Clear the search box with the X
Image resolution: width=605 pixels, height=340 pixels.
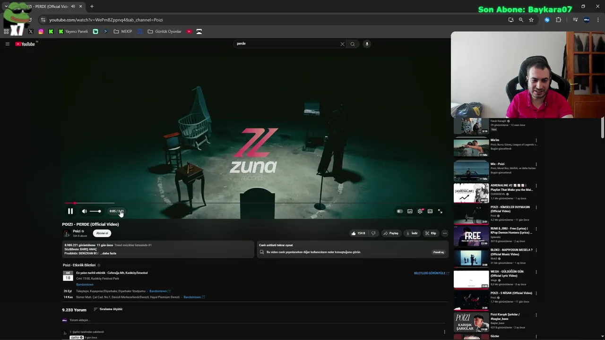342,44
